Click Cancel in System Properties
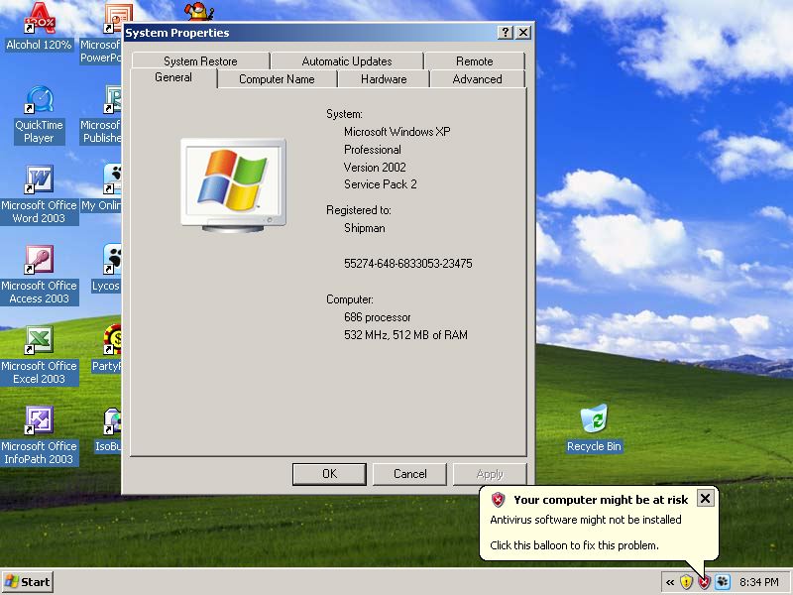793x595 pixels. [x=409, y=474]
